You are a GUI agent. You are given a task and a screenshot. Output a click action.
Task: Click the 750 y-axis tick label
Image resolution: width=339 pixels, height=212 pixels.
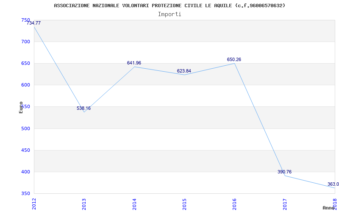pos(25,20)
